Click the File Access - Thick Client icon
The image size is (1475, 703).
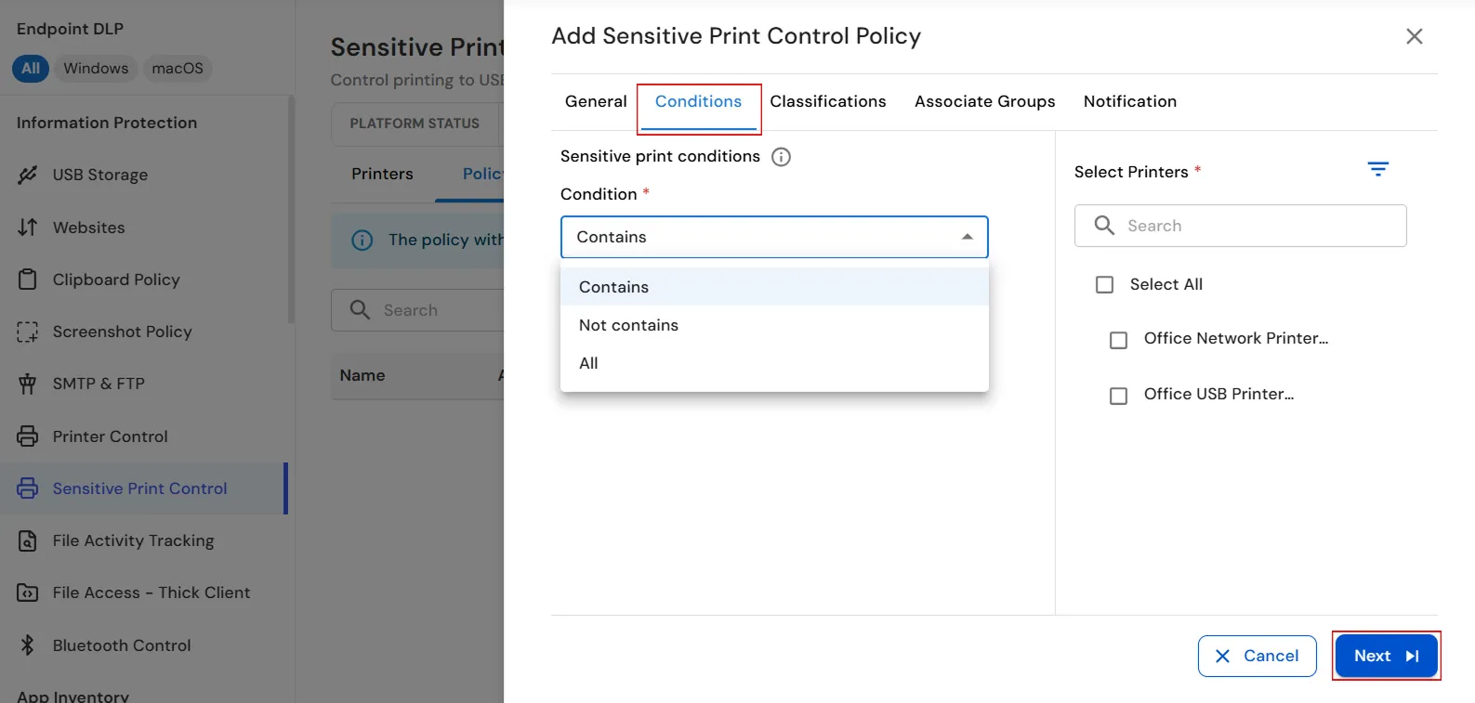point(28,592)
